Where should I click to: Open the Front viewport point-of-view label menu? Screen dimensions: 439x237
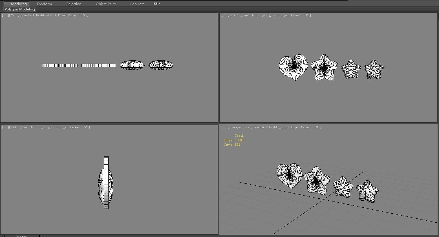click(x=235, y=15)
